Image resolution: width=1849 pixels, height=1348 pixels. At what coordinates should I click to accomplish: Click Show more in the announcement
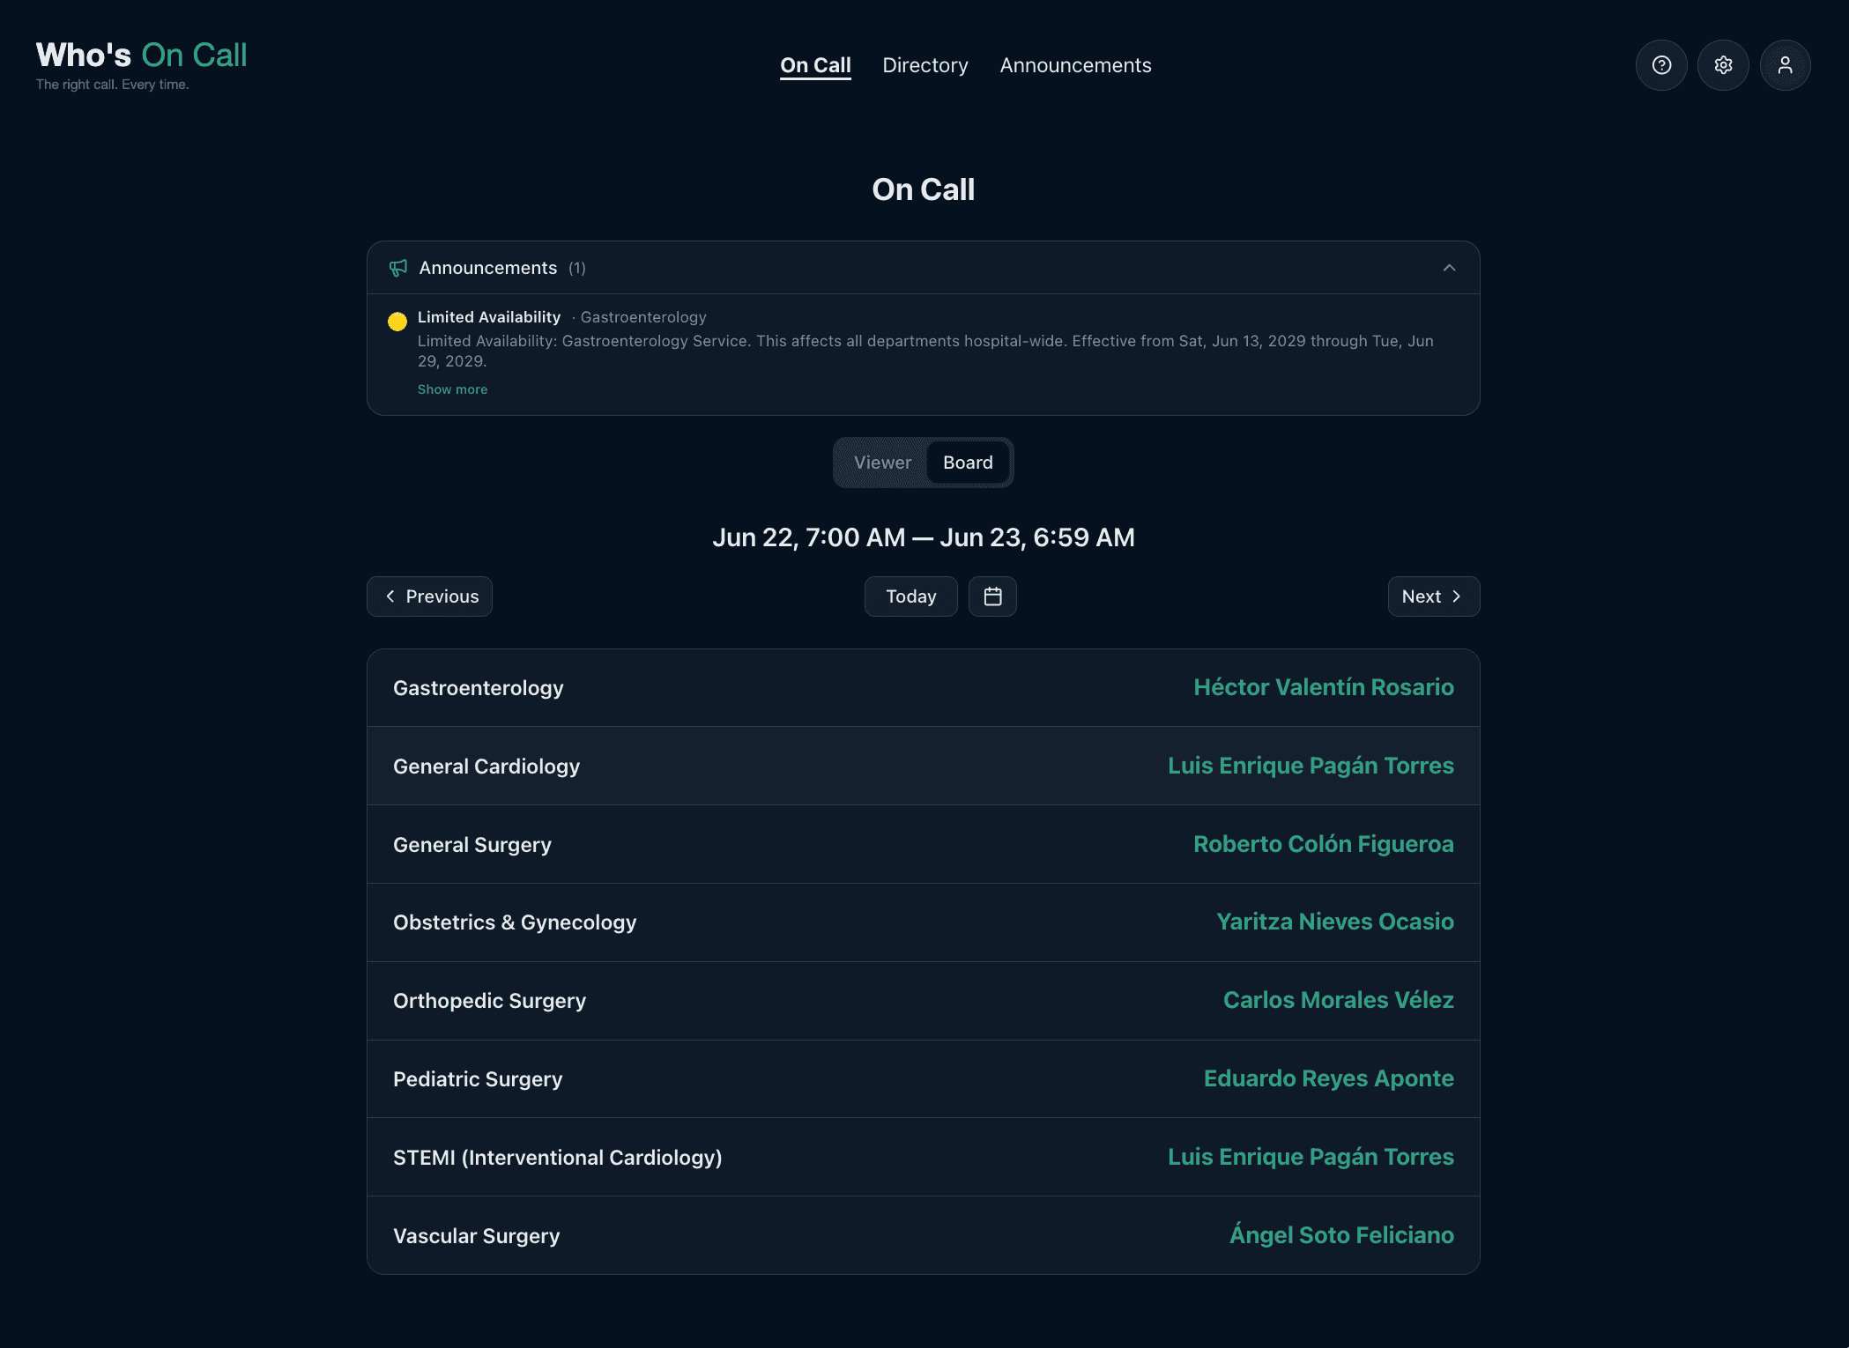452,389
